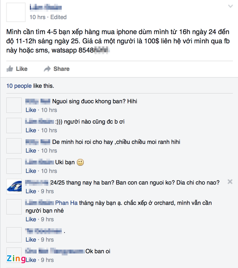Like the "Uki bạn" comment
Image resolution: width=238 pixels, height=268 pixels.
click(31, 171)
